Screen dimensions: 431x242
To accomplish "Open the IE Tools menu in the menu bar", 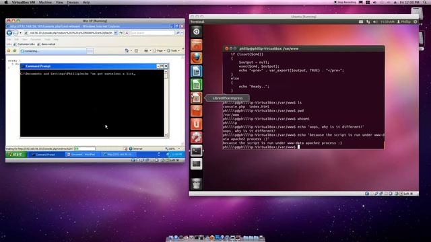I will (x=48, y=40).
